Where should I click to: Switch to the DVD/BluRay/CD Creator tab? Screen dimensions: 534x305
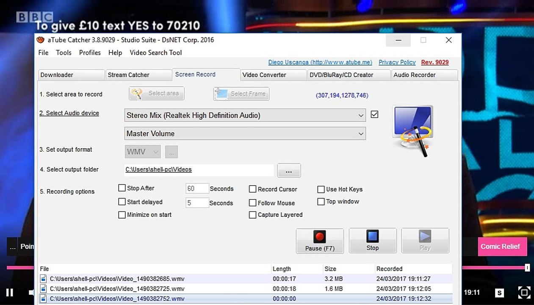click(349, 75)
